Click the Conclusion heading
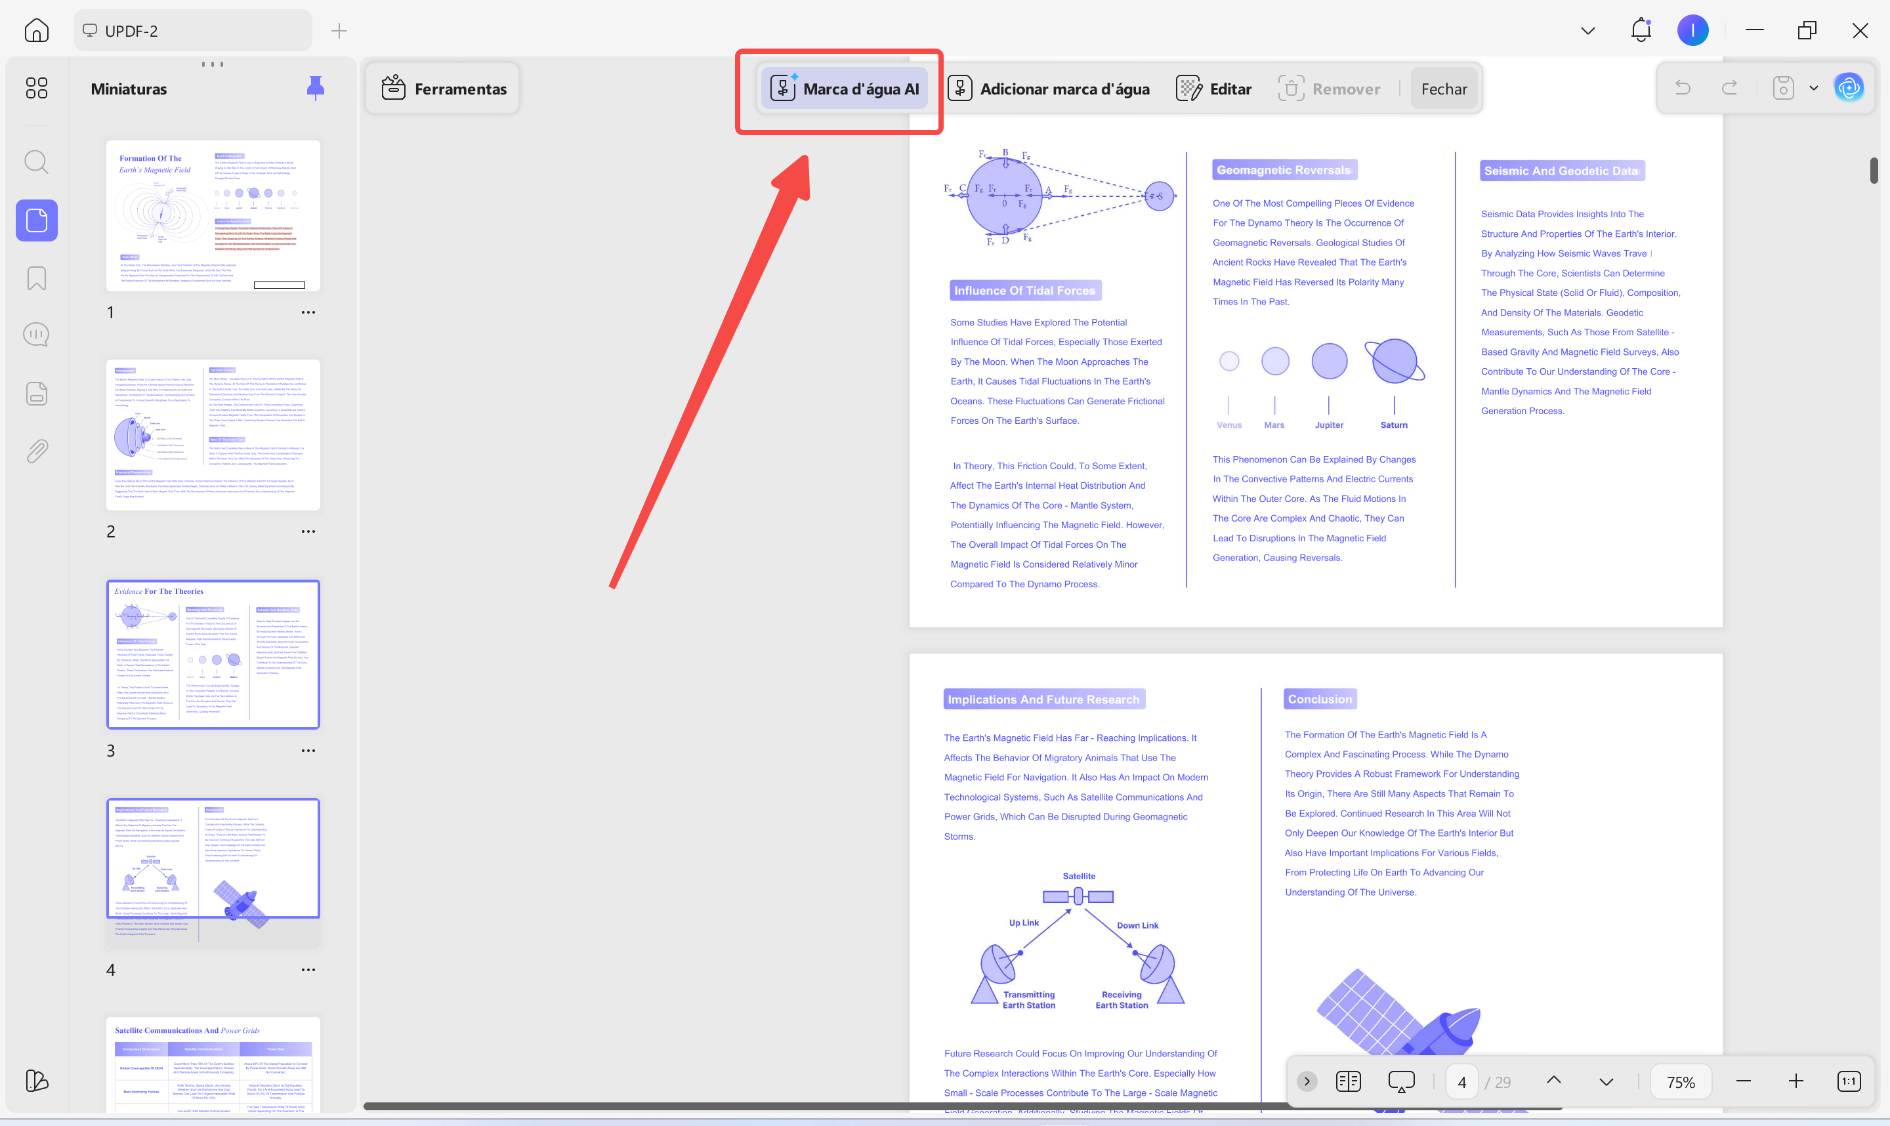 (1320, 699)
